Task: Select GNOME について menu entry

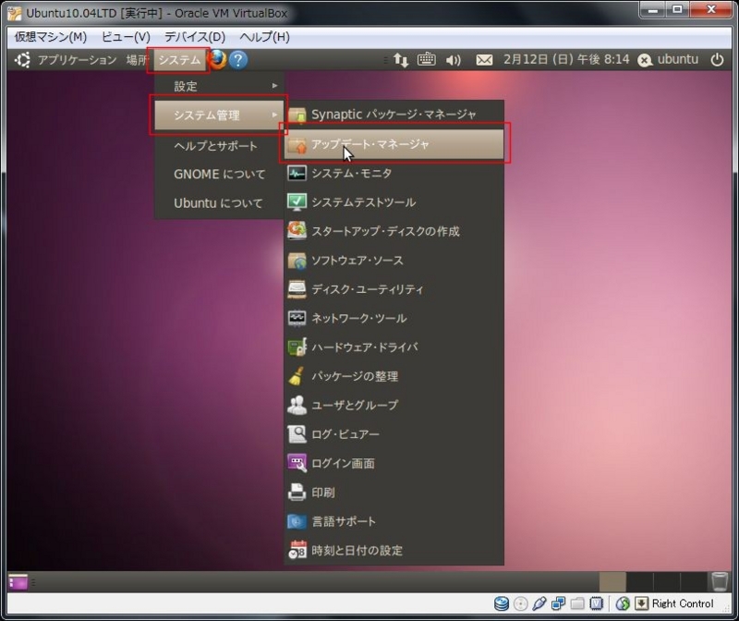Action: point(219,175)
